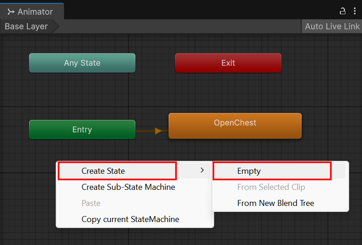Select the orange OpenChest state
This screenshot has height=245, width=362.
(x=235, y=126)
